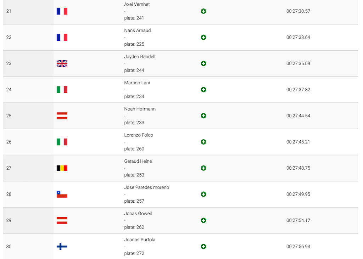363x259 pixels.
Task: Select rider name Jayden Randell
Action: click(x=140, y=57)
